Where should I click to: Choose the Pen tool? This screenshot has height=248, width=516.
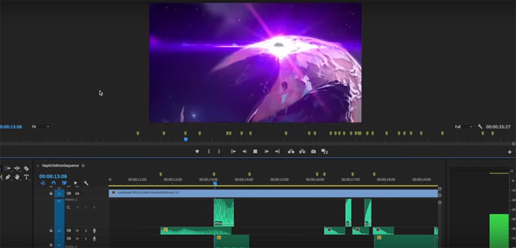point(8,177)
